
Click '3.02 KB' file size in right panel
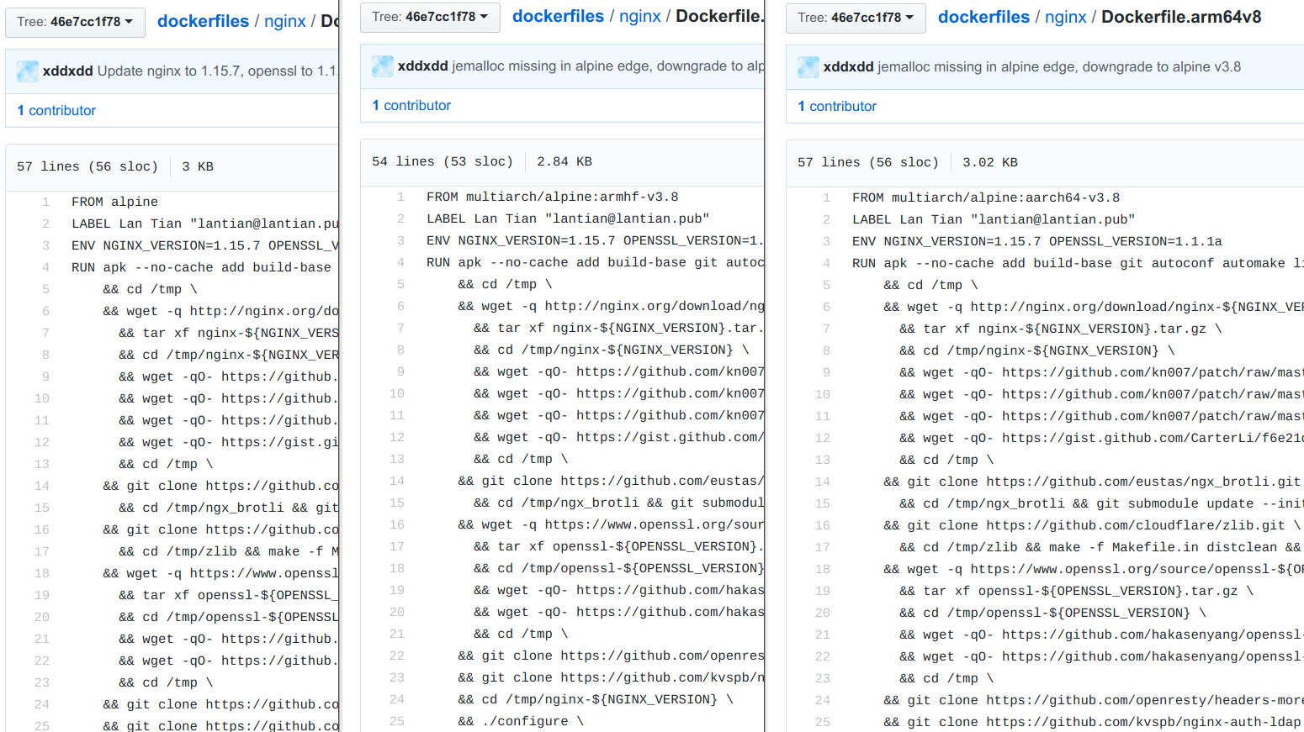pyautogui.click(x=990, y=163)
